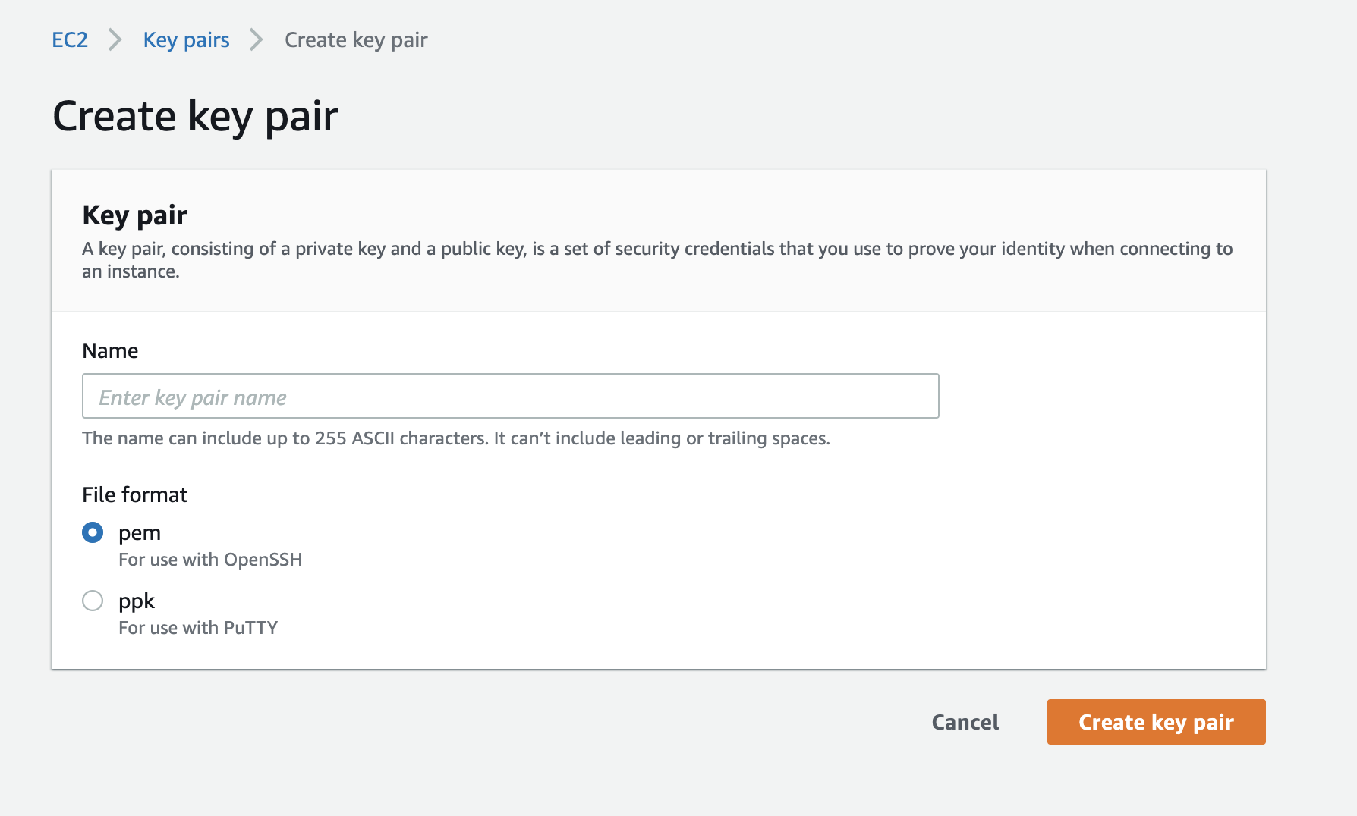
Task: Click the filled pem radio indicator
Action: coord(92,532)
